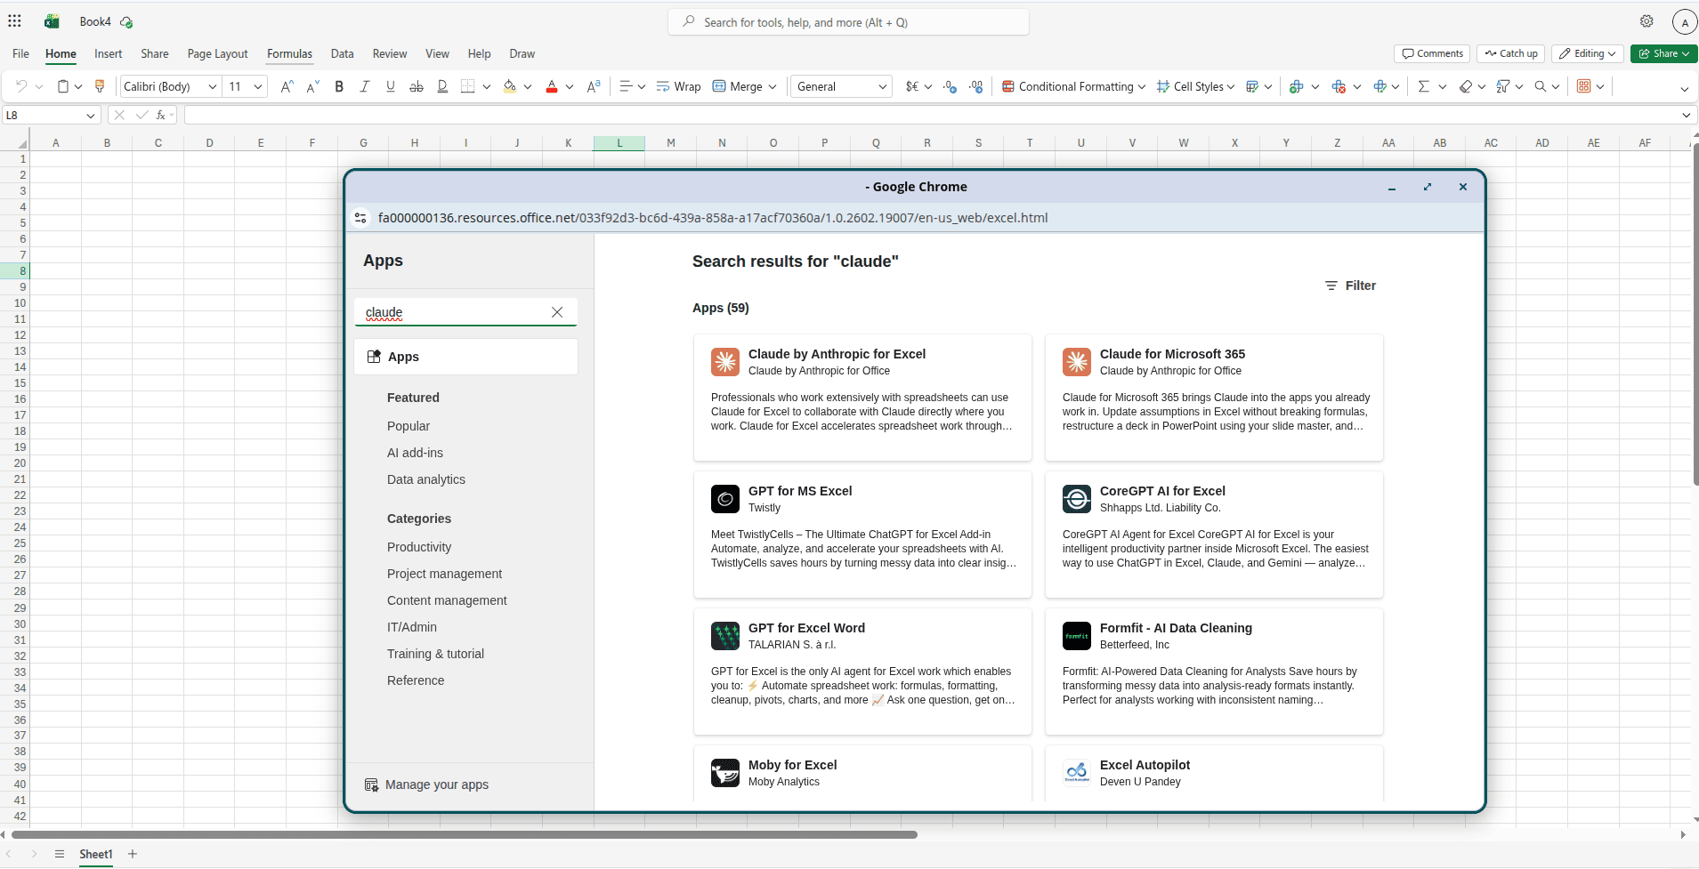Open the account profile avatar
Image resolution: width=1699 pixels, height=869 pixels.
coord(1685,22)
